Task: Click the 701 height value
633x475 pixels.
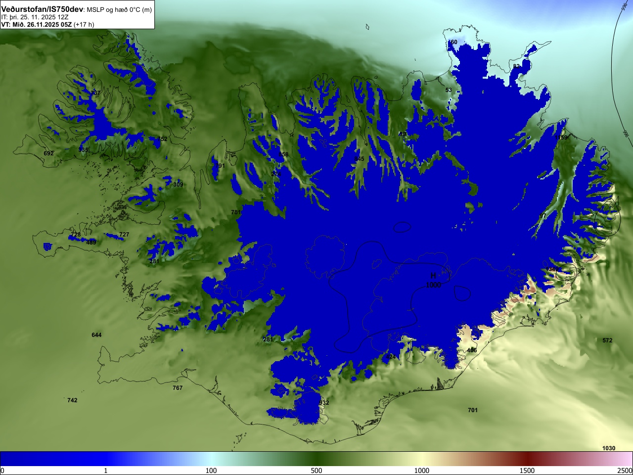Action: tap(473, 410)
